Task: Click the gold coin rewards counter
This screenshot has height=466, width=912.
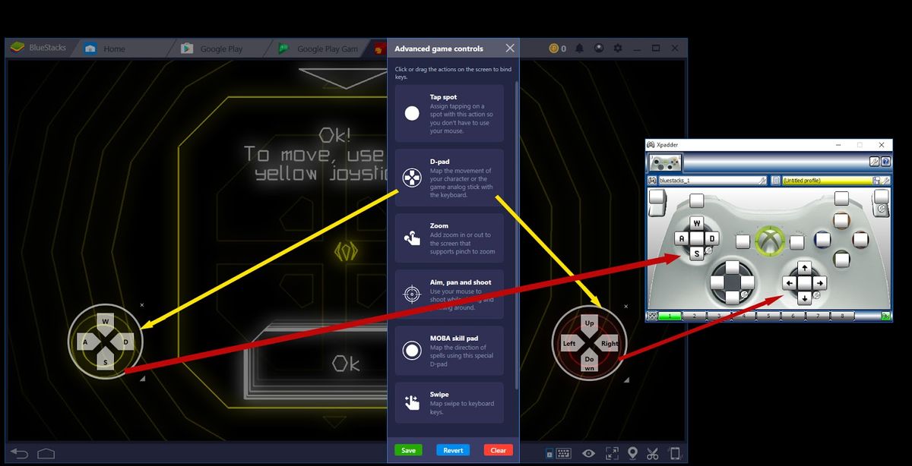Action: pyautogui.click(x=559, y=48)
